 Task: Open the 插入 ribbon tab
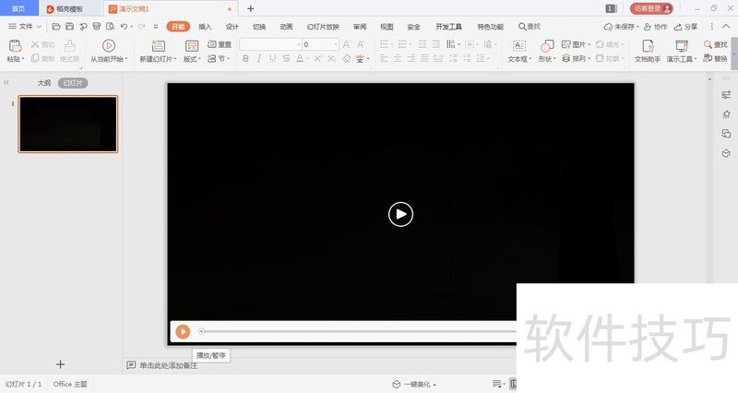(205, 27)
